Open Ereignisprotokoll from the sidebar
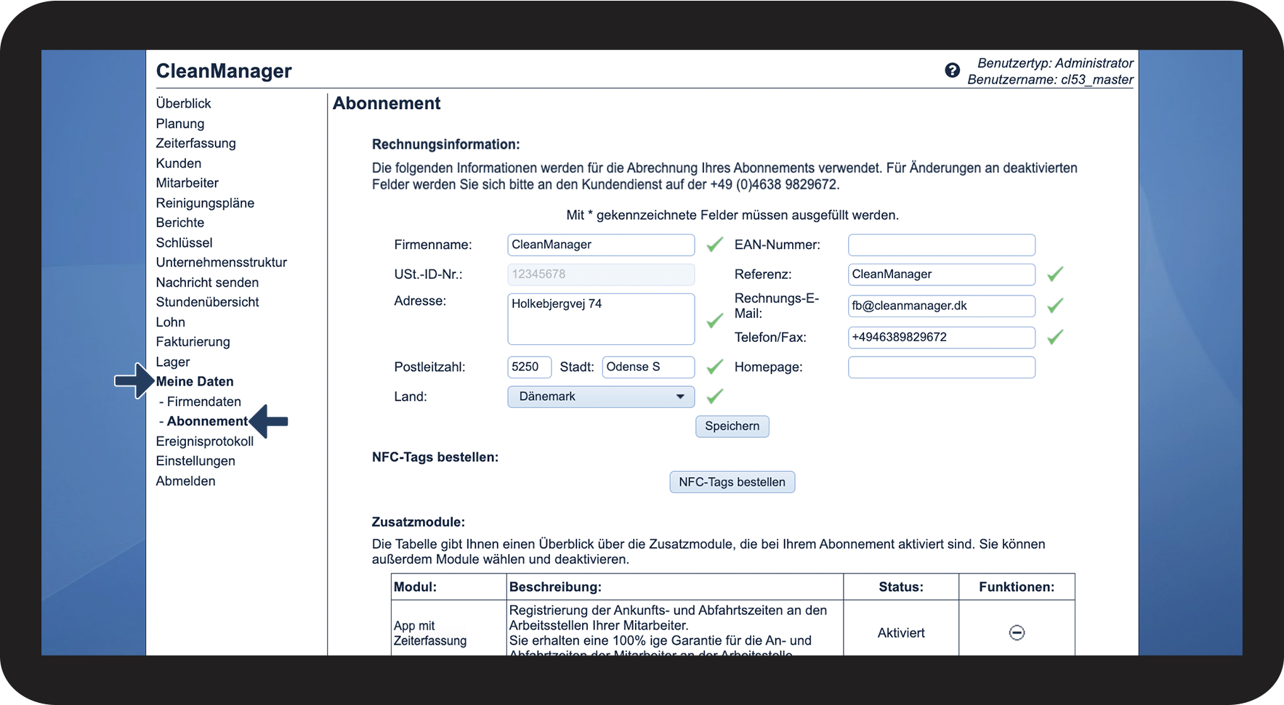Viewport: 1284px width, 705px height. point(204,441)
